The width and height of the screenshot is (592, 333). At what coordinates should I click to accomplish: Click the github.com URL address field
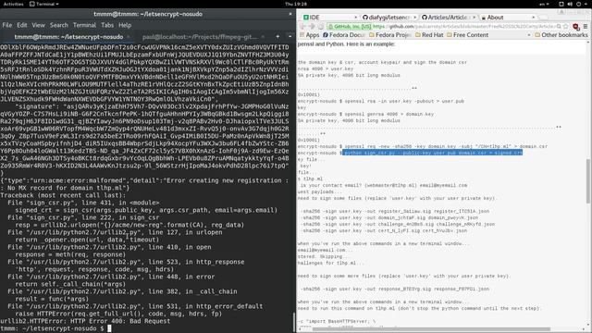[x=463, y=27]
